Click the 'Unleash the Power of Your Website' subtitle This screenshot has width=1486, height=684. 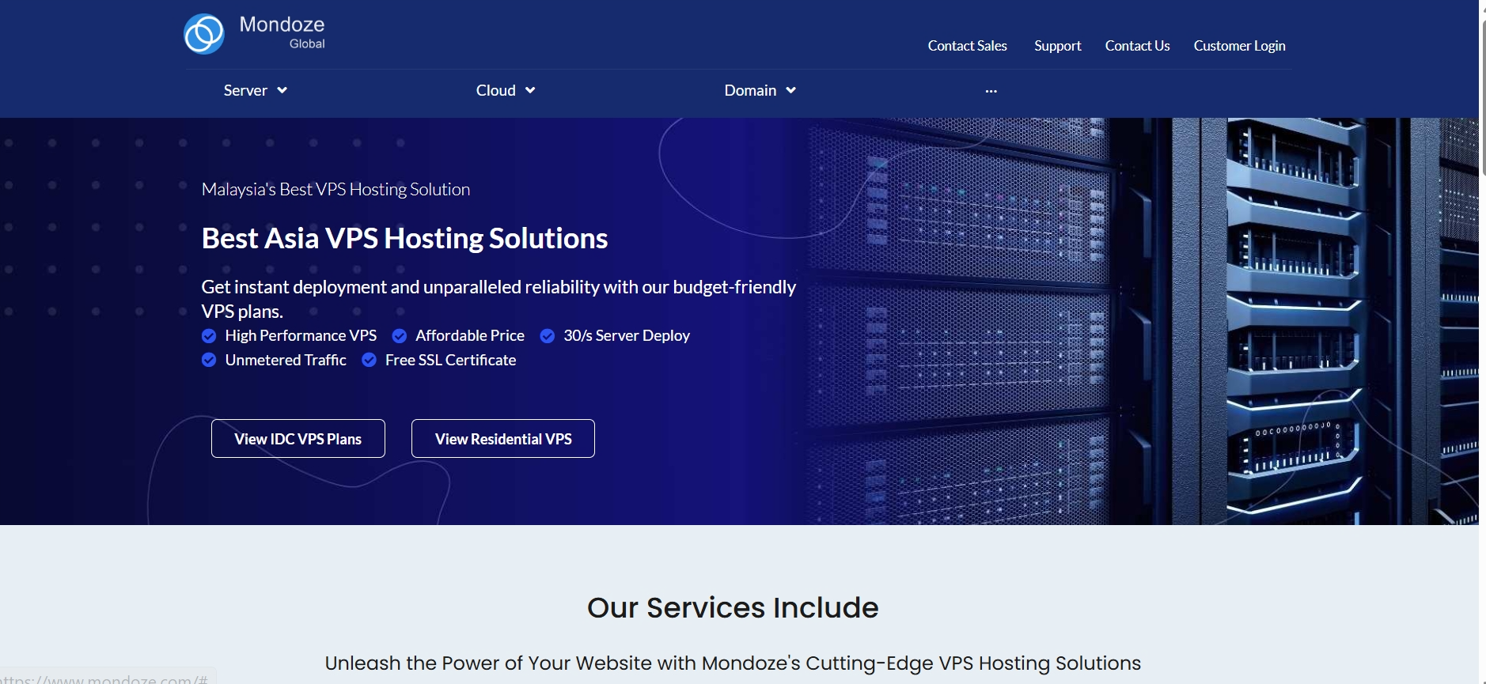coord(733,663)
